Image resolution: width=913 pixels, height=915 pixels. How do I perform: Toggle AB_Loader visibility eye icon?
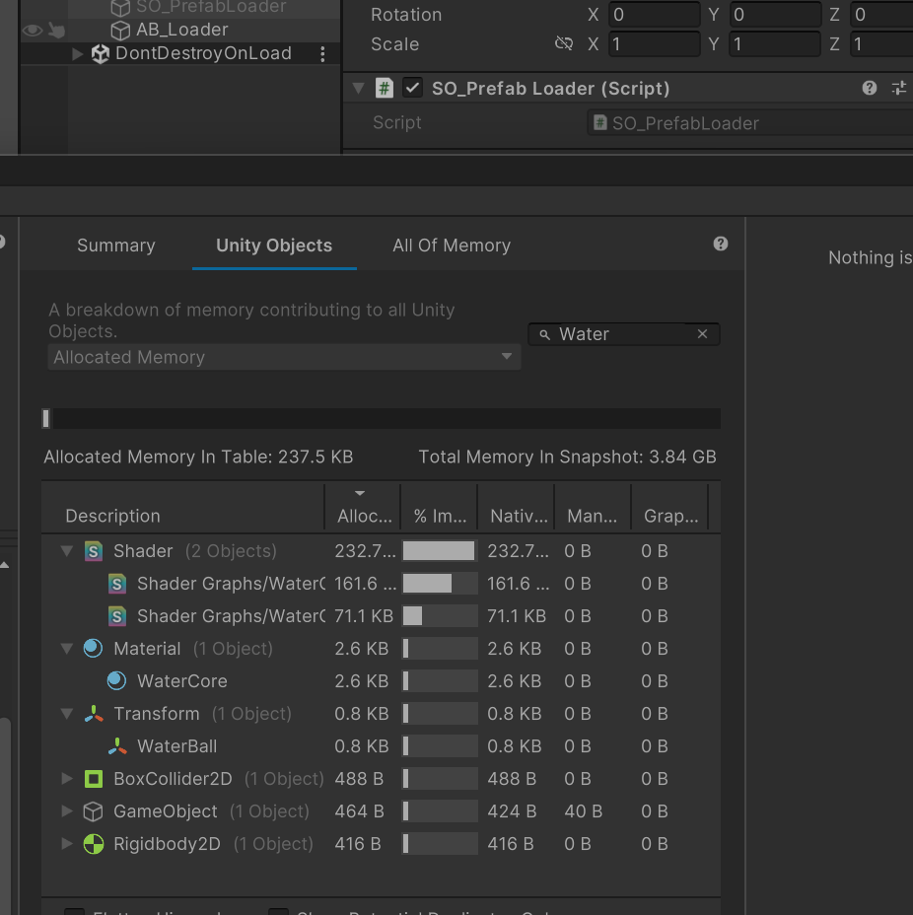(33, 31)
